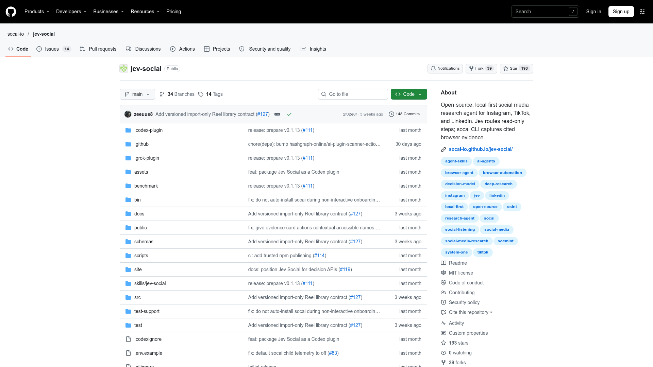Open the Pricing link
Screen dimensions: 653x367
(173, 12)
